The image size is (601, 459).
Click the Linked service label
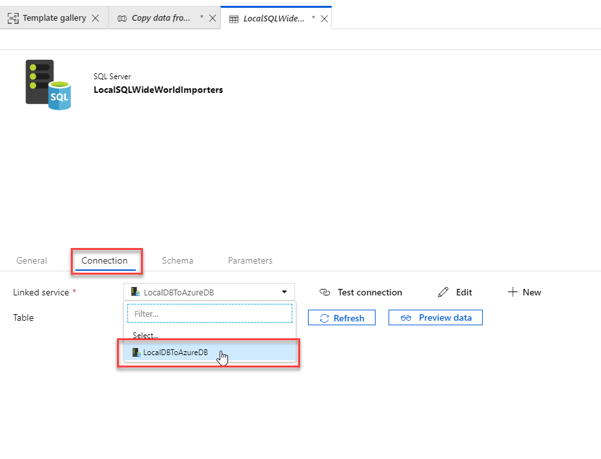(x=41, y=292)
